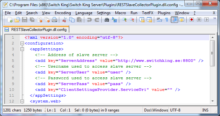Open the Language menu

click(84, 13)
